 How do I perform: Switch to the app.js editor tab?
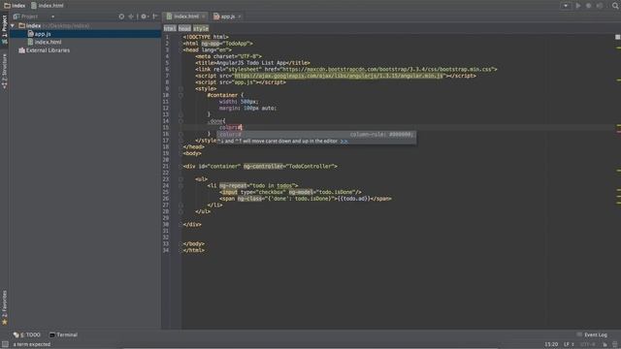tap(227, 16)
